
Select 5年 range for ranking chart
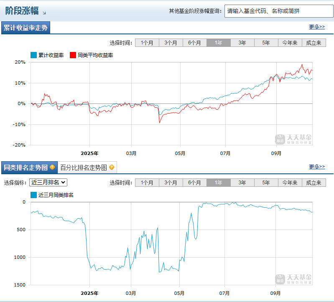266,183
